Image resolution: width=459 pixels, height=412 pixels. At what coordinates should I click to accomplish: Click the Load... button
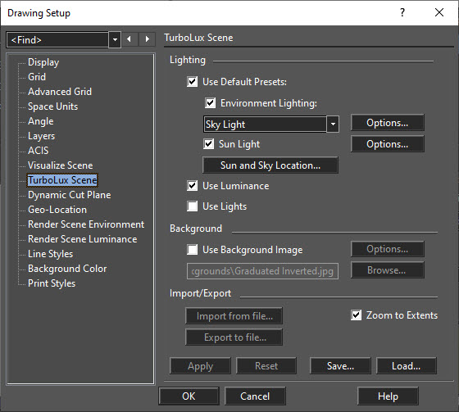(x=407, y=366)
